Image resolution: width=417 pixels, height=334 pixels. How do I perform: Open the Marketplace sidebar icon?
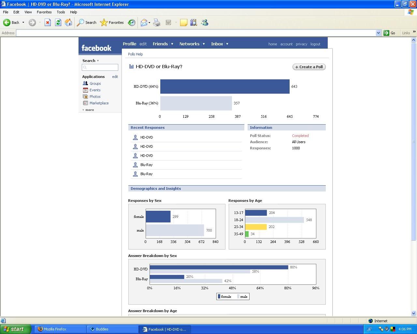(85, 103)
